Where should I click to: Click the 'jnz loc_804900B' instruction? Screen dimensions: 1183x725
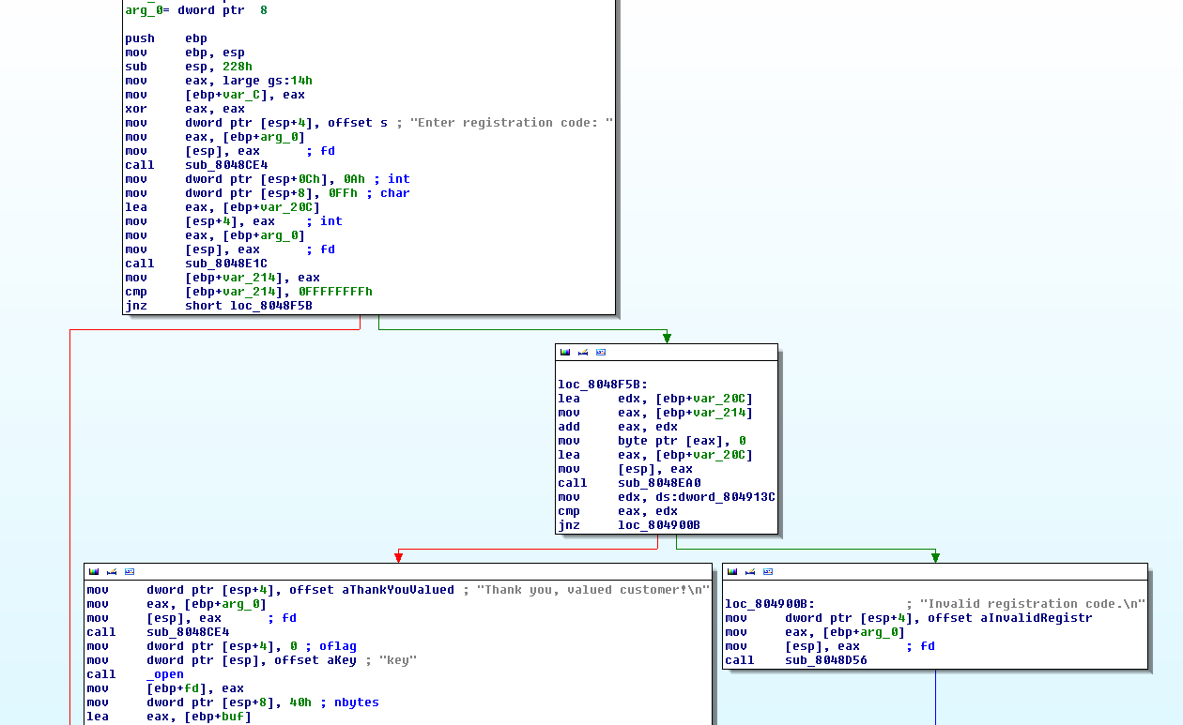[629, 525]
